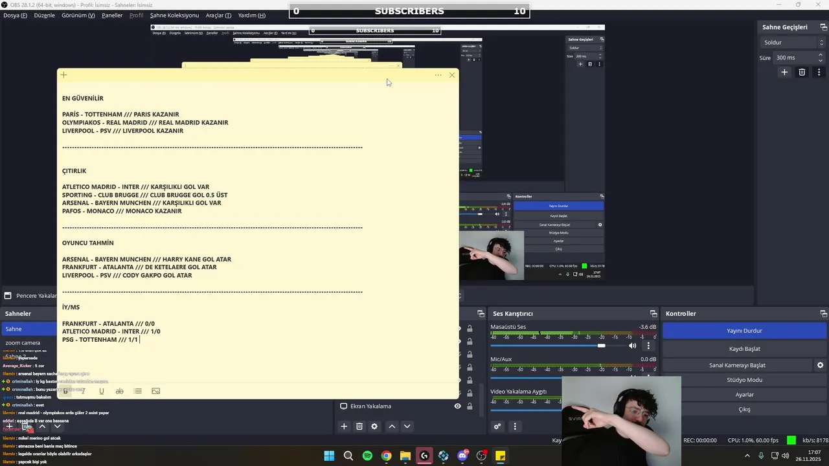Open Sticky Notes from taskbar

pos(500,456)
